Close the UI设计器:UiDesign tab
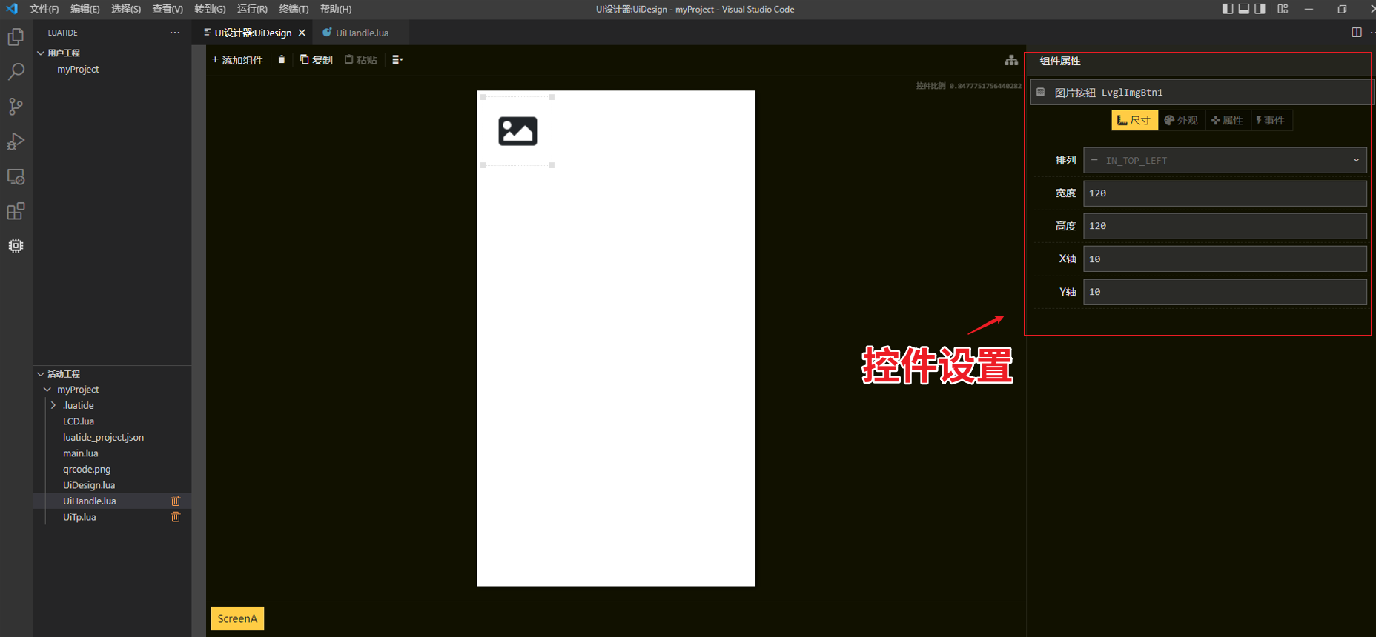 point(302,33)
